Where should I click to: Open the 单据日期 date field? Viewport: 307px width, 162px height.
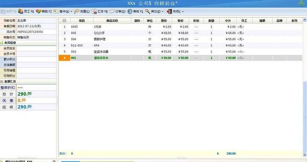[x=36, y=26]
